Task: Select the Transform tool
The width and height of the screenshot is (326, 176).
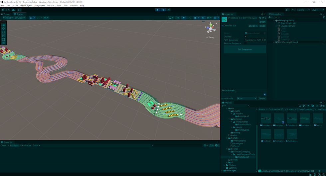Action: (x=4, y=43)
